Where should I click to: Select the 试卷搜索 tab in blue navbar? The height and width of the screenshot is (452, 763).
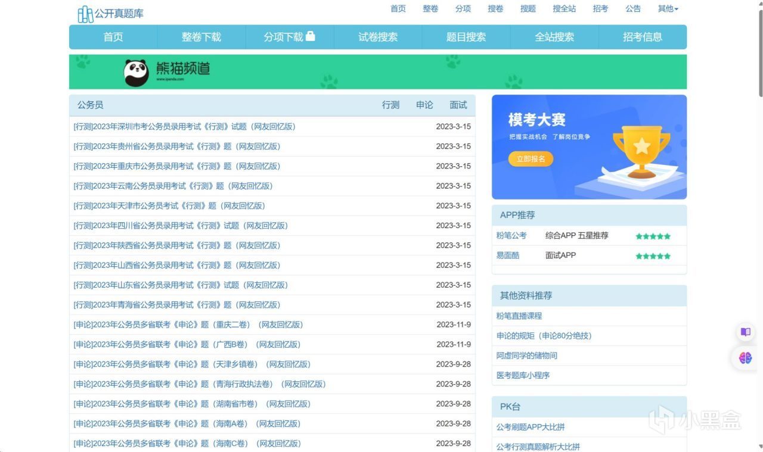[x=378, y=37]
